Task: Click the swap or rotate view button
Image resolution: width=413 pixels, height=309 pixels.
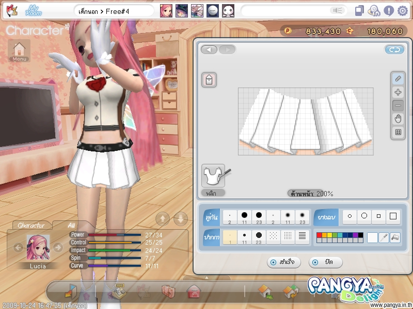Action: (x=394, y=49)
